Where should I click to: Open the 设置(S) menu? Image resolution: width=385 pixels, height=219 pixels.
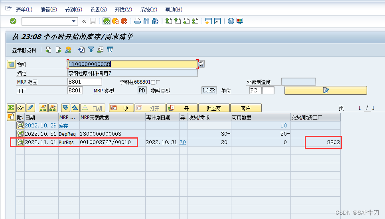(x=99, y=10)
